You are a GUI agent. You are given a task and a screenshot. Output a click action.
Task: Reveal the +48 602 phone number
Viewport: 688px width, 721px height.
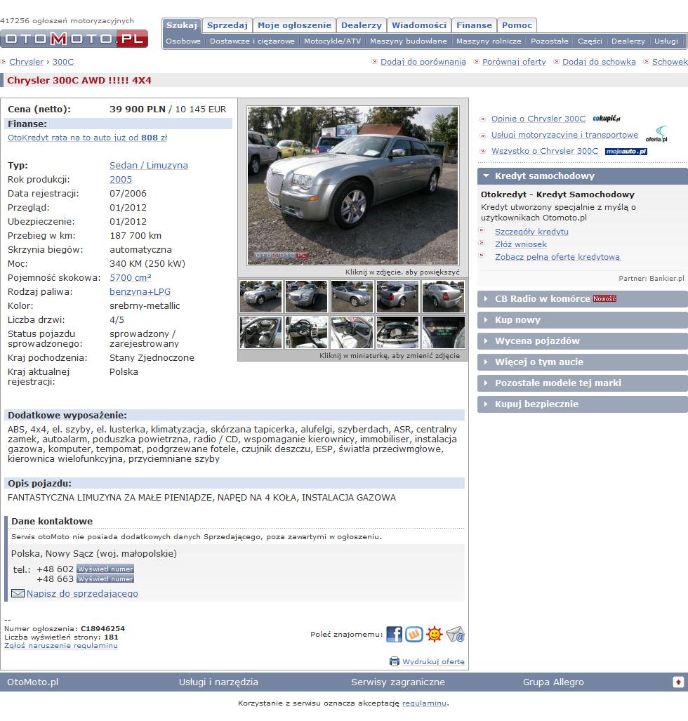tap(105, 569)
